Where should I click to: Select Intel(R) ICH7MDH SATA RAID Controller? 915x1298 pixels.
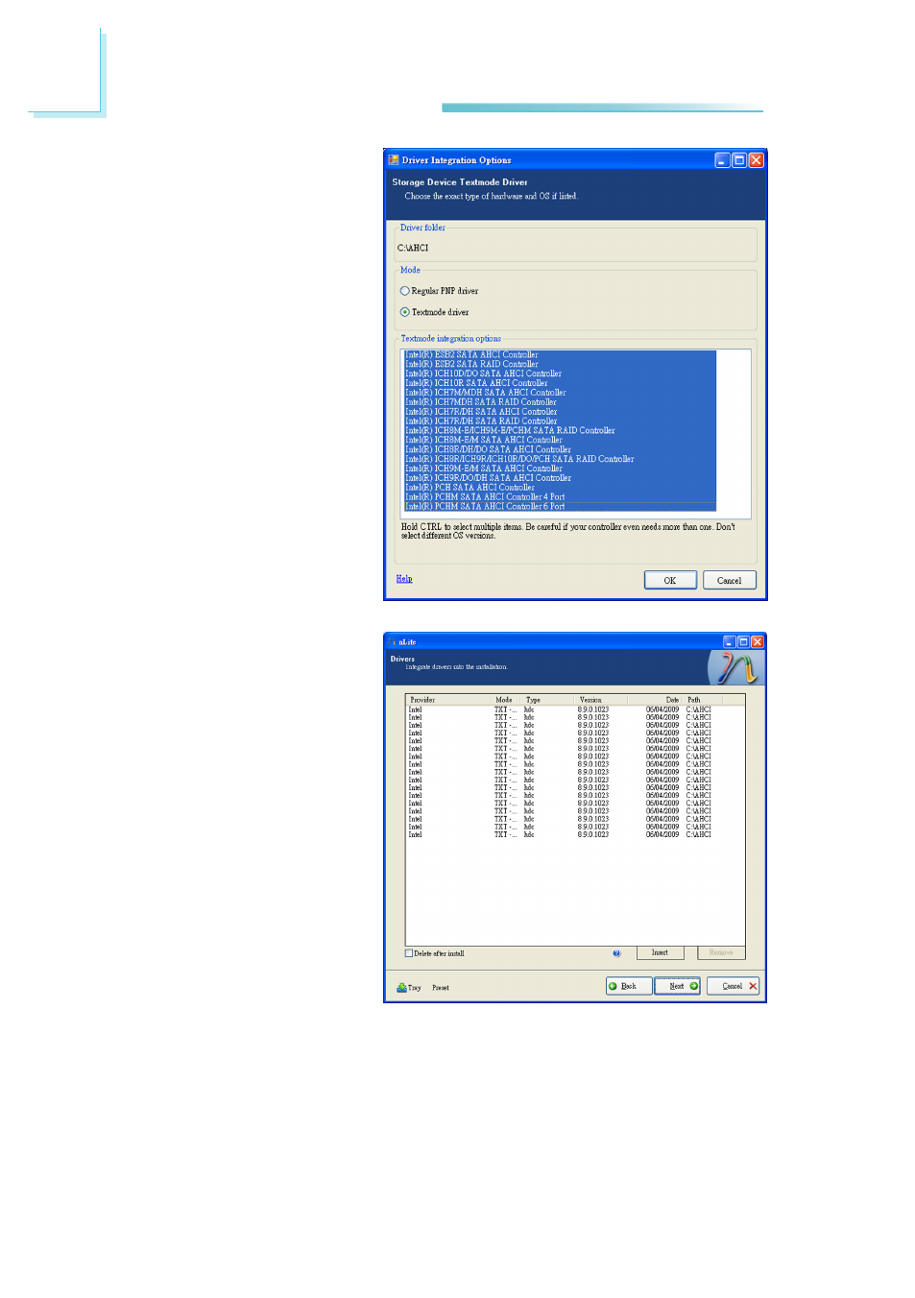pos(560,402)
